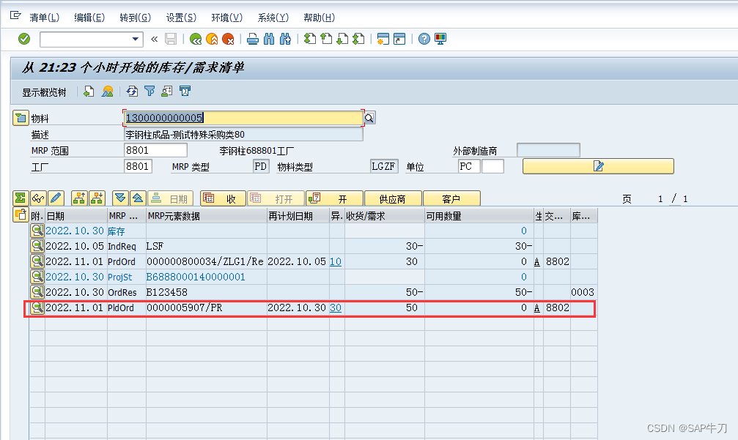Click the Sigma totals icon
Screen dimensions: 738x440
click(x=21, y=198)
